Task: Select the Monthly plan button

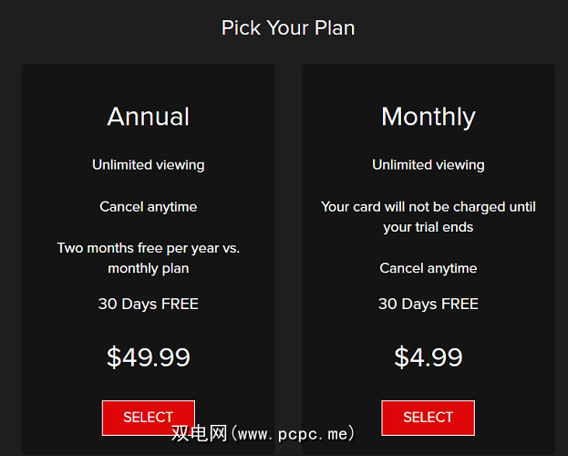Action: pos(428,418)
